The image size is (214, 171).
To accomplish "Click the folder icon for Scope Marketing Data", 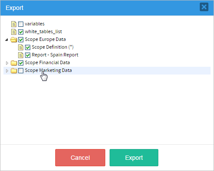I will pos(14,71).
